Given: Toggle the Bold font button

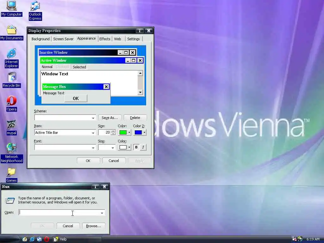Looking at the screenshot, I should pos(136,147).
